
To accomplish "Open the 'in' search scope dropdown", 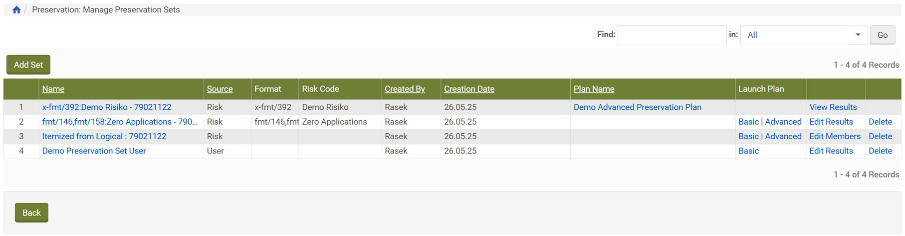I will [803, 35].
